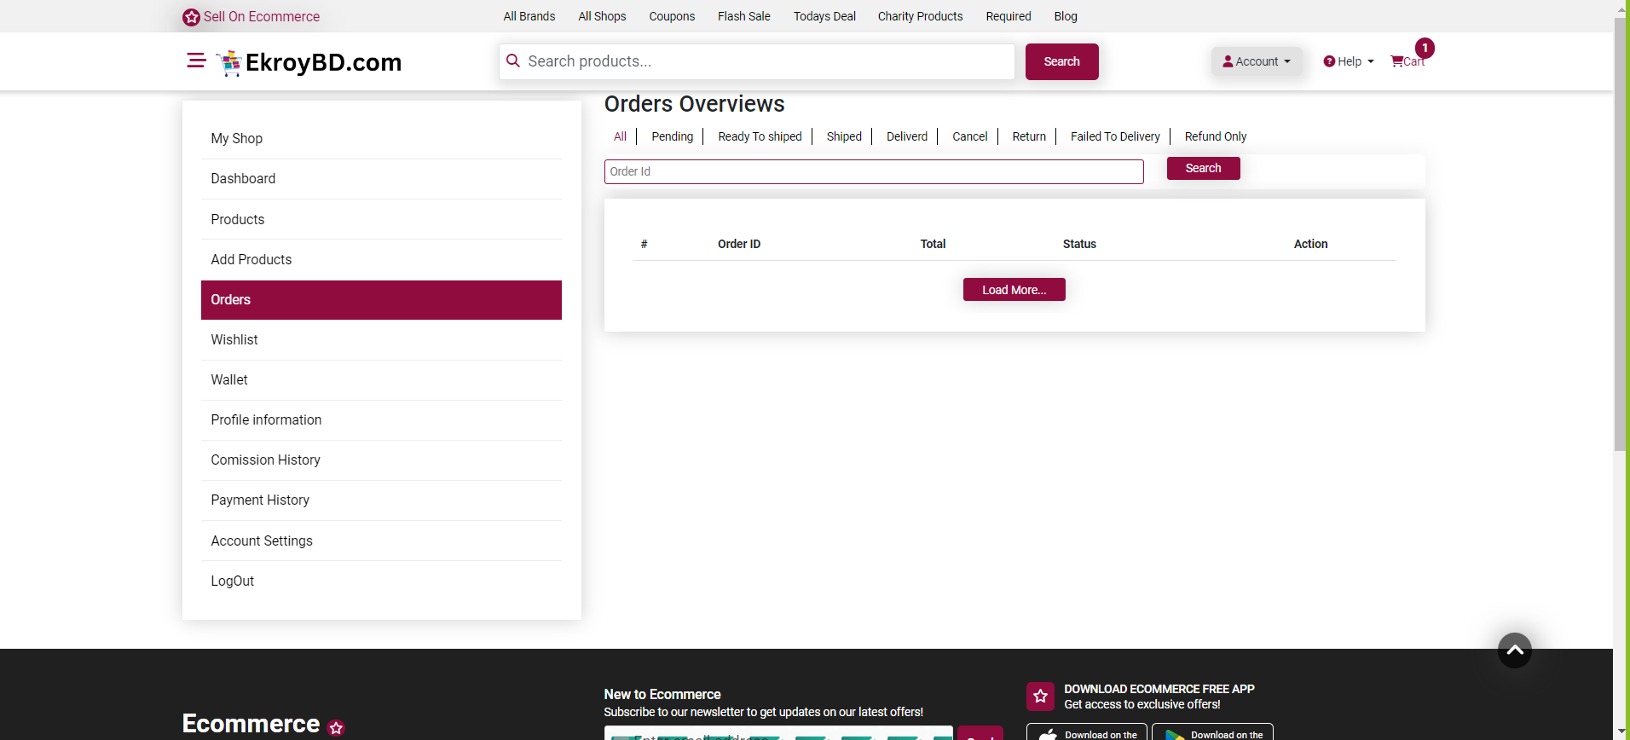Screen dimensions: 1630x740
Task: Click the EkroyBD.com shopping cart logo
Action: pyautogui.click(x=229, y=63)
